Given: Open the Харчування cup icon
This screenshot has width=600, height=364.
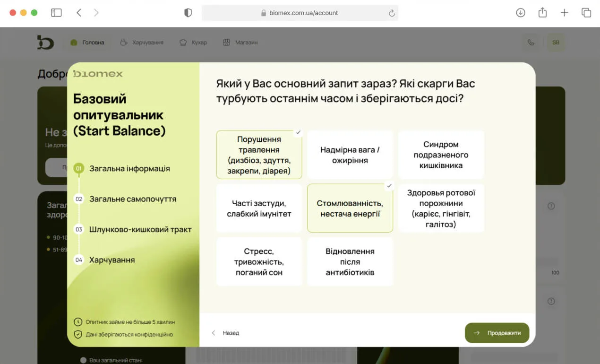Looking at the screenshot, I should pyautogui.click(x=123, y=42).
